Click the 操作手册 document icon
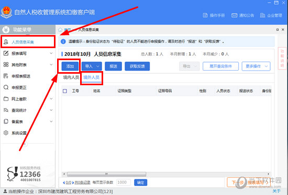This screenshot has width=288, height=195. click(x=205, y=15)
